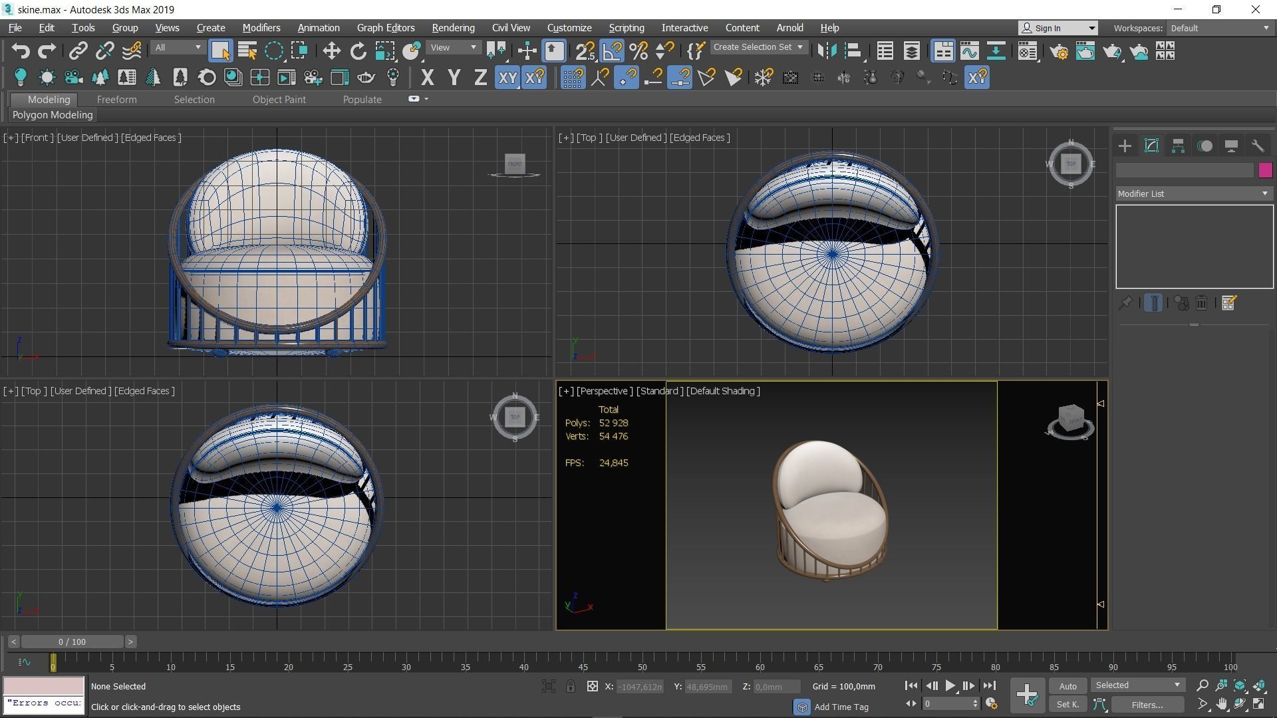Open Select by Name list icon
This screenshot has width=1277, height=718.
click(x=247, y=51)
